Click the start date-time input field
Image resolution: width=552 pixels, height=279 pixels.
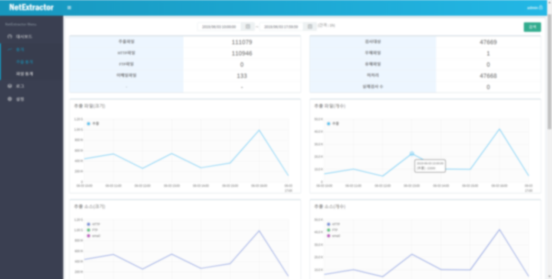(219, 26)
